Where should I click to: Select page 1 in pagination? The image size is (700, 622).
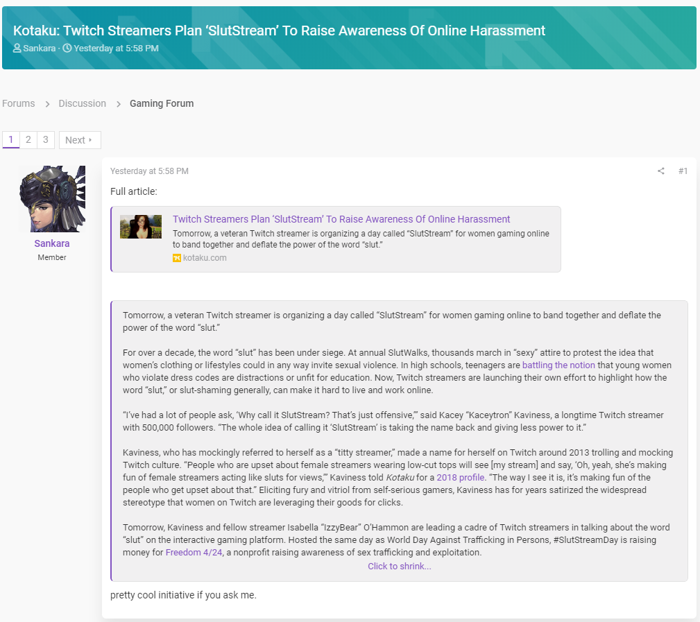[x=10, y=139]
